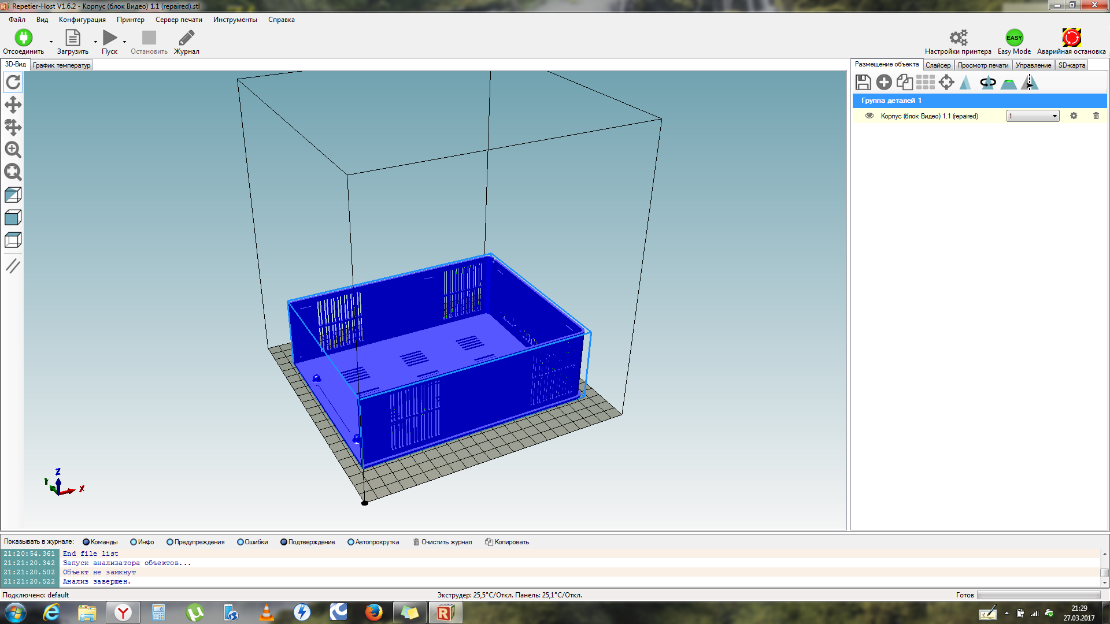Open the Конфигурация menu

82,20
